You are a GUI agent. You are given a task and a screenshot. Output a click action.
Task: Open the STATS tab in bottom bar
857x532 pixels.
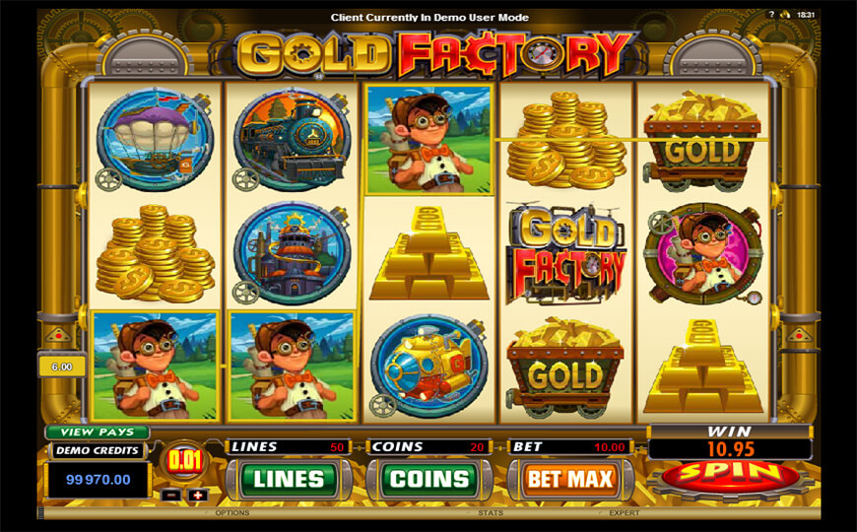[x=491, y=513]
